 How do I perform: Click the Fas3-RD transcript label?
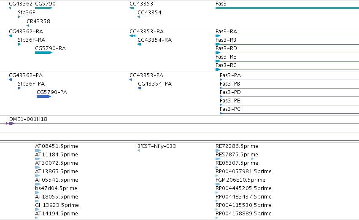pyautogui.click(x=226, y=48)
